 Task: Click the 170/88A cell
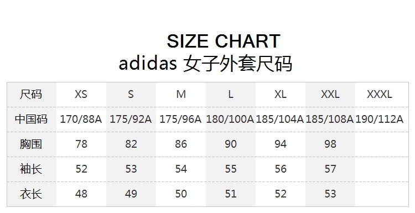click(x=81, y=119)
